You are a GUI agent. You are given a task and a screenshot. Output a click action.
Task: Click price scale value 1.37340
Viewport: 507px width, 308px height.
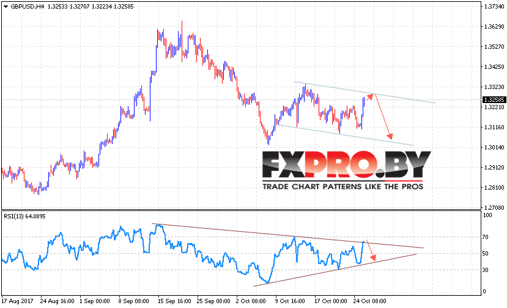tap(494, 7)
